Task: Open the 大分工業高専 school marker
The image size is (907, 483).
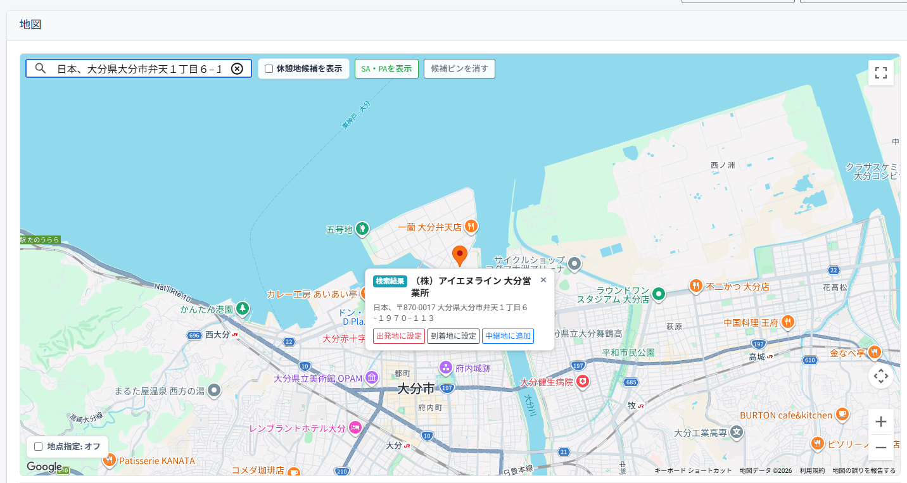Action: coord(736,432)
